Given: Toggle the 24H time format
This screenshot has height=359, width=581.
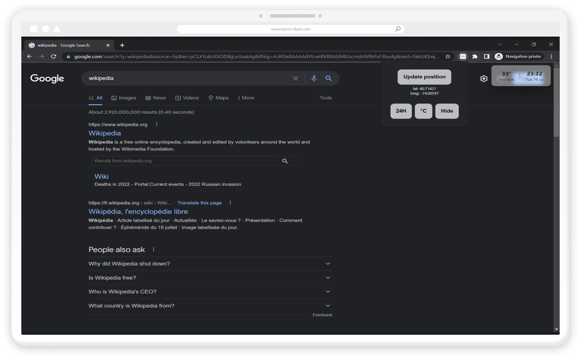Looking at the screenshot, I should point(401,111).
